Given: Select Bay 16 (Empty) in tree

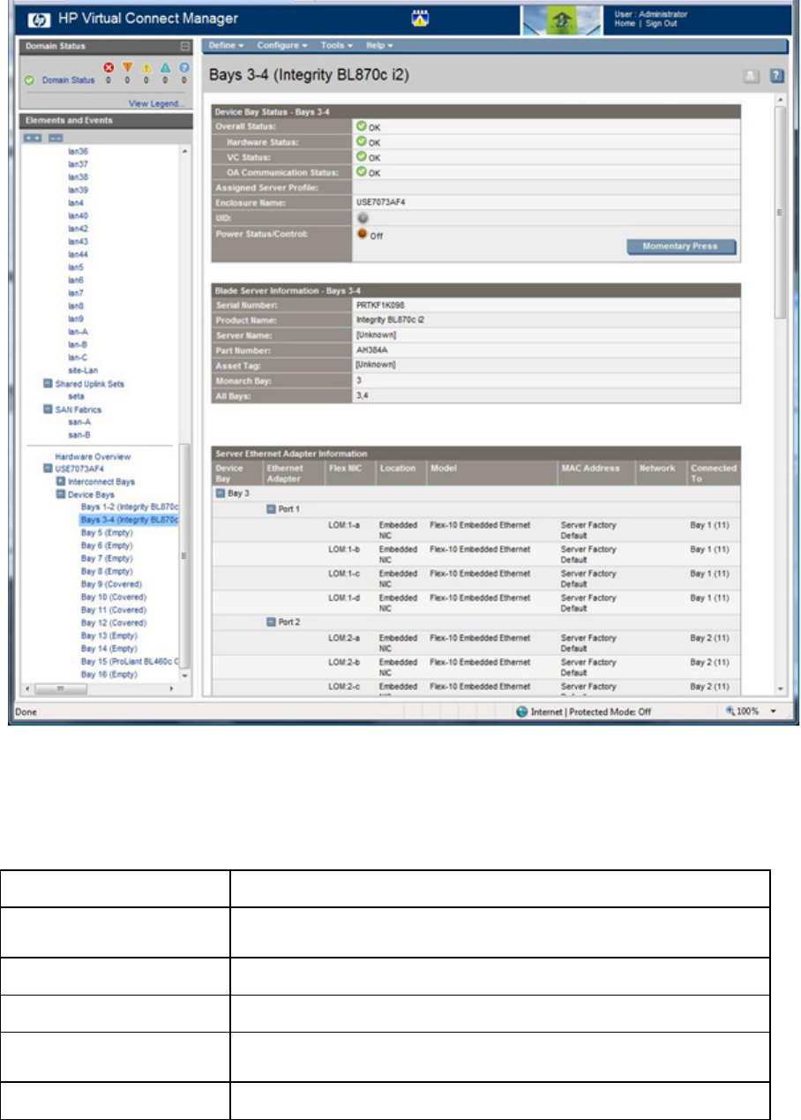Looking at the screenshot, I should (109, 674).
